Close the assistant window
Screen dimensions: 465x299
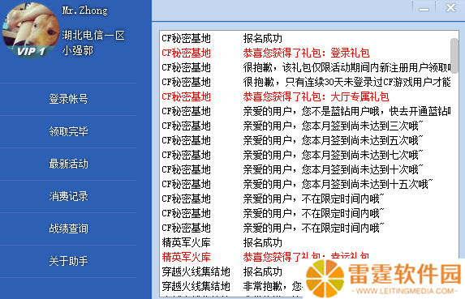[450, 7]
